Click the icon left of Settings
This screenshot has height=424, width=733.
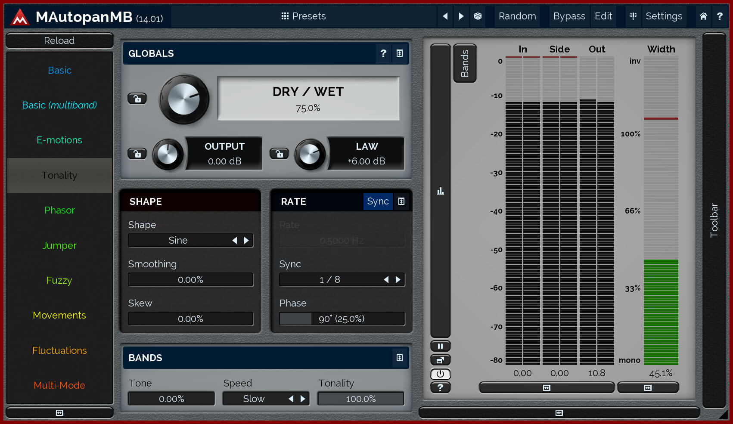coord(633,16)
